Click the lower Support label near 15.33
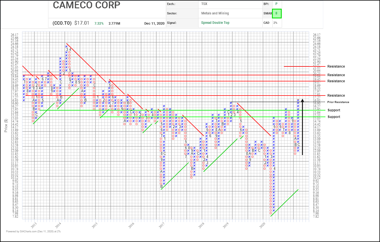The image size is (380, 242). point(334,117)
